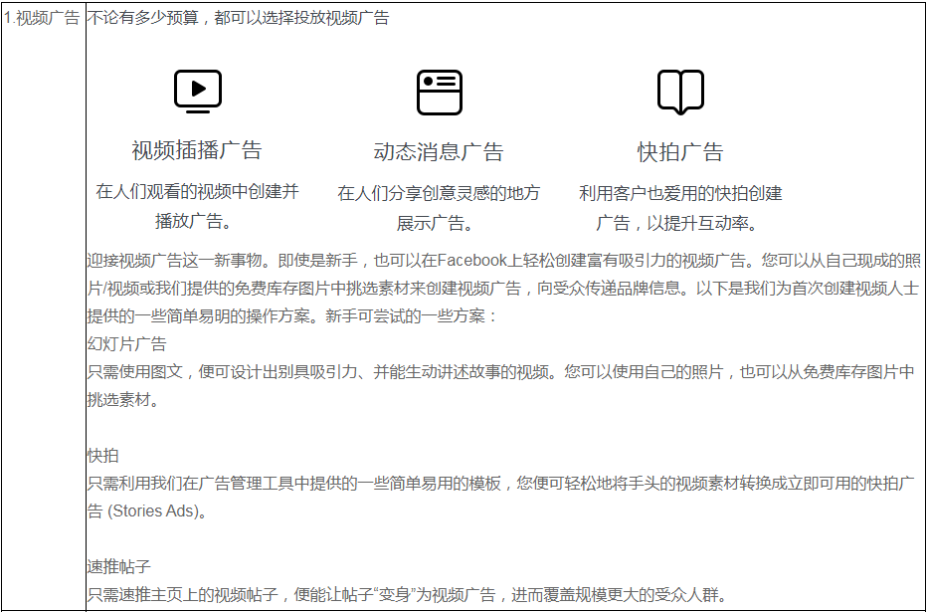The height and width of the screenshot is (612, 927).
Task: Select the 幻灯片广告 subheading
Action: [x=126, y=344]
